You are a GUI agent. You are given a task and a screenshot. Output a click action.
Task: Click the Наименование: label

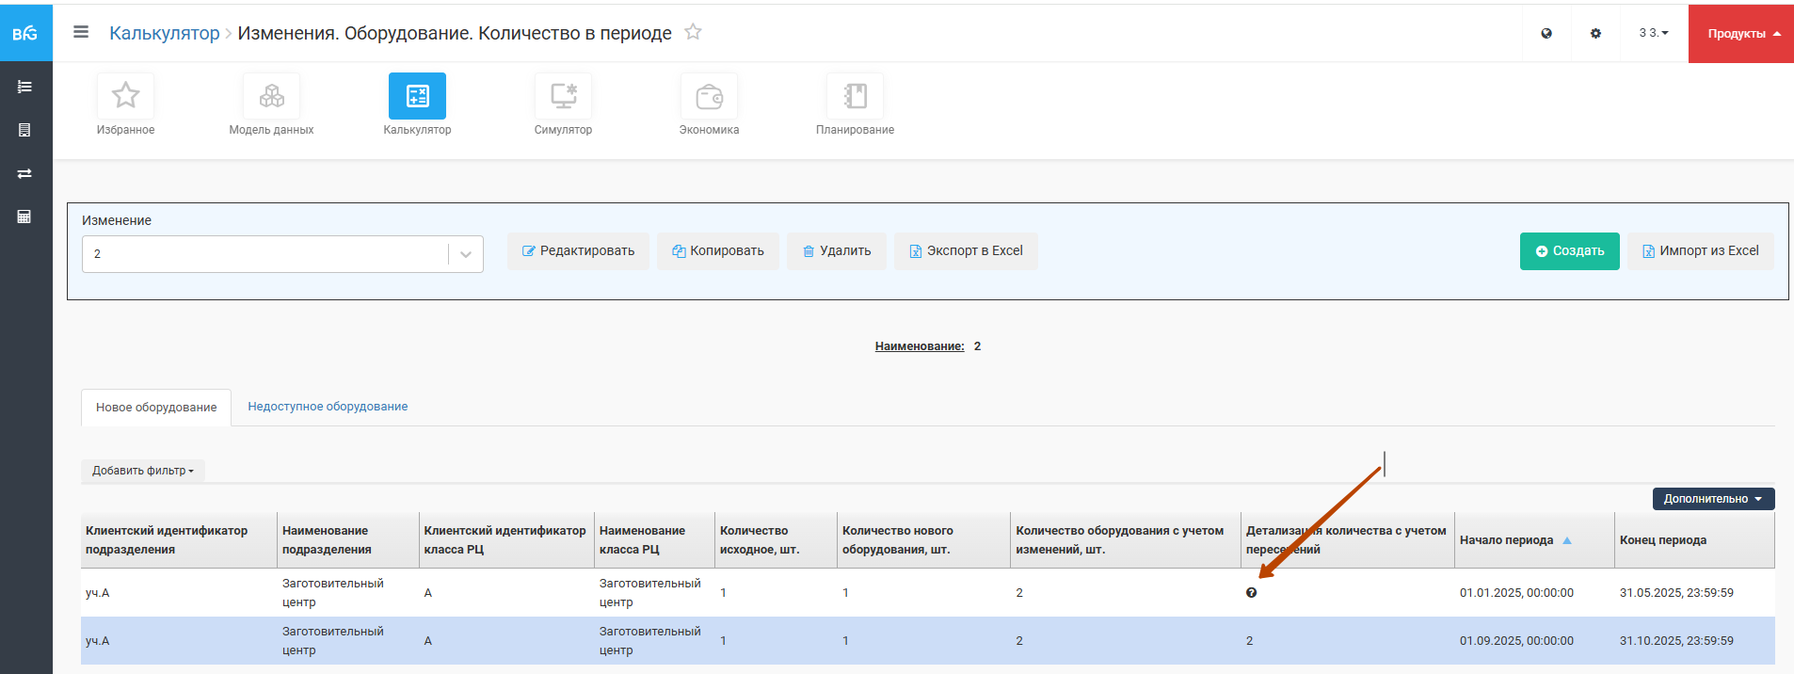[x=920, y=346]
